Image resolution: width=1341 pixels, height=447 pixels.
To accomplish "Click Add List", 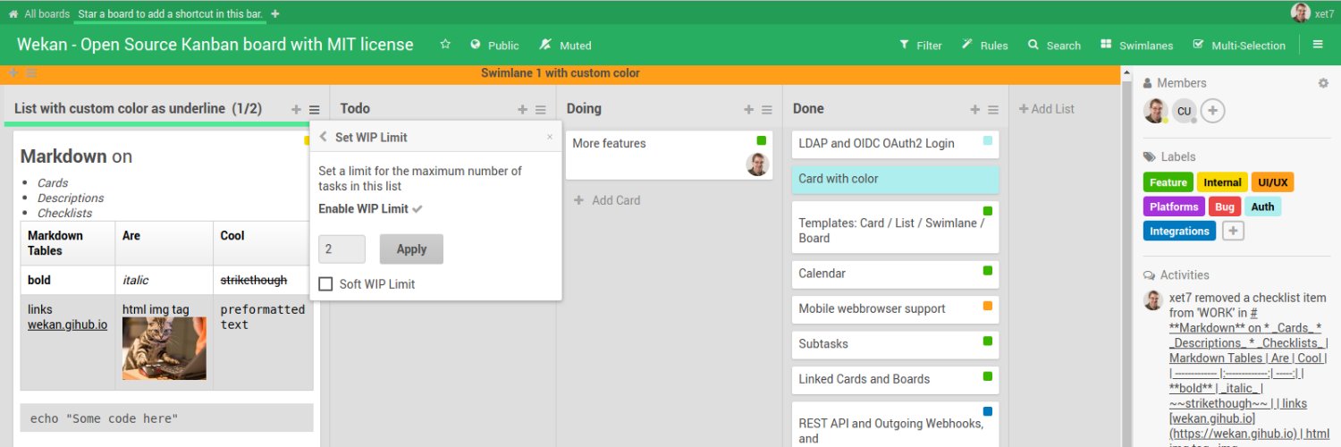I will pyautogui.click(x=1047, y=109).
